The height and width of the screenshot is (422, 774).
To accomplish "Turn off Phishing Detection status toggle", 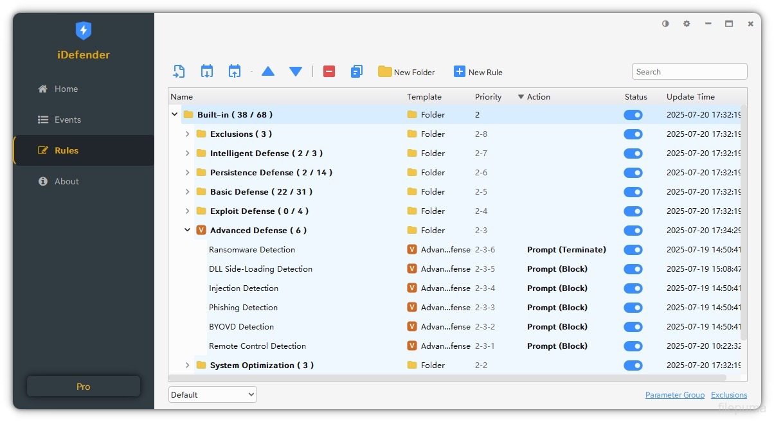I will pos(633,308).
